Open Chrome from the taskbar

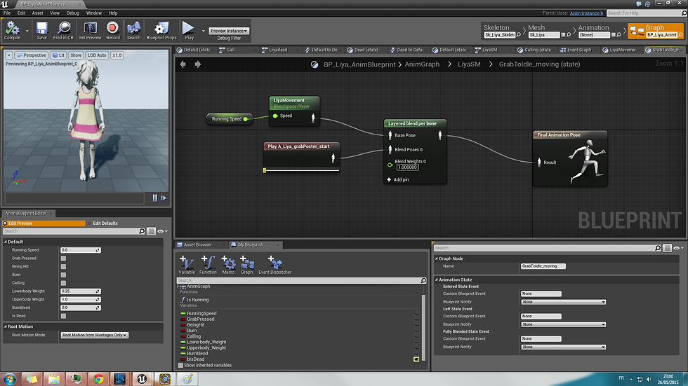[x=98, y=379]
